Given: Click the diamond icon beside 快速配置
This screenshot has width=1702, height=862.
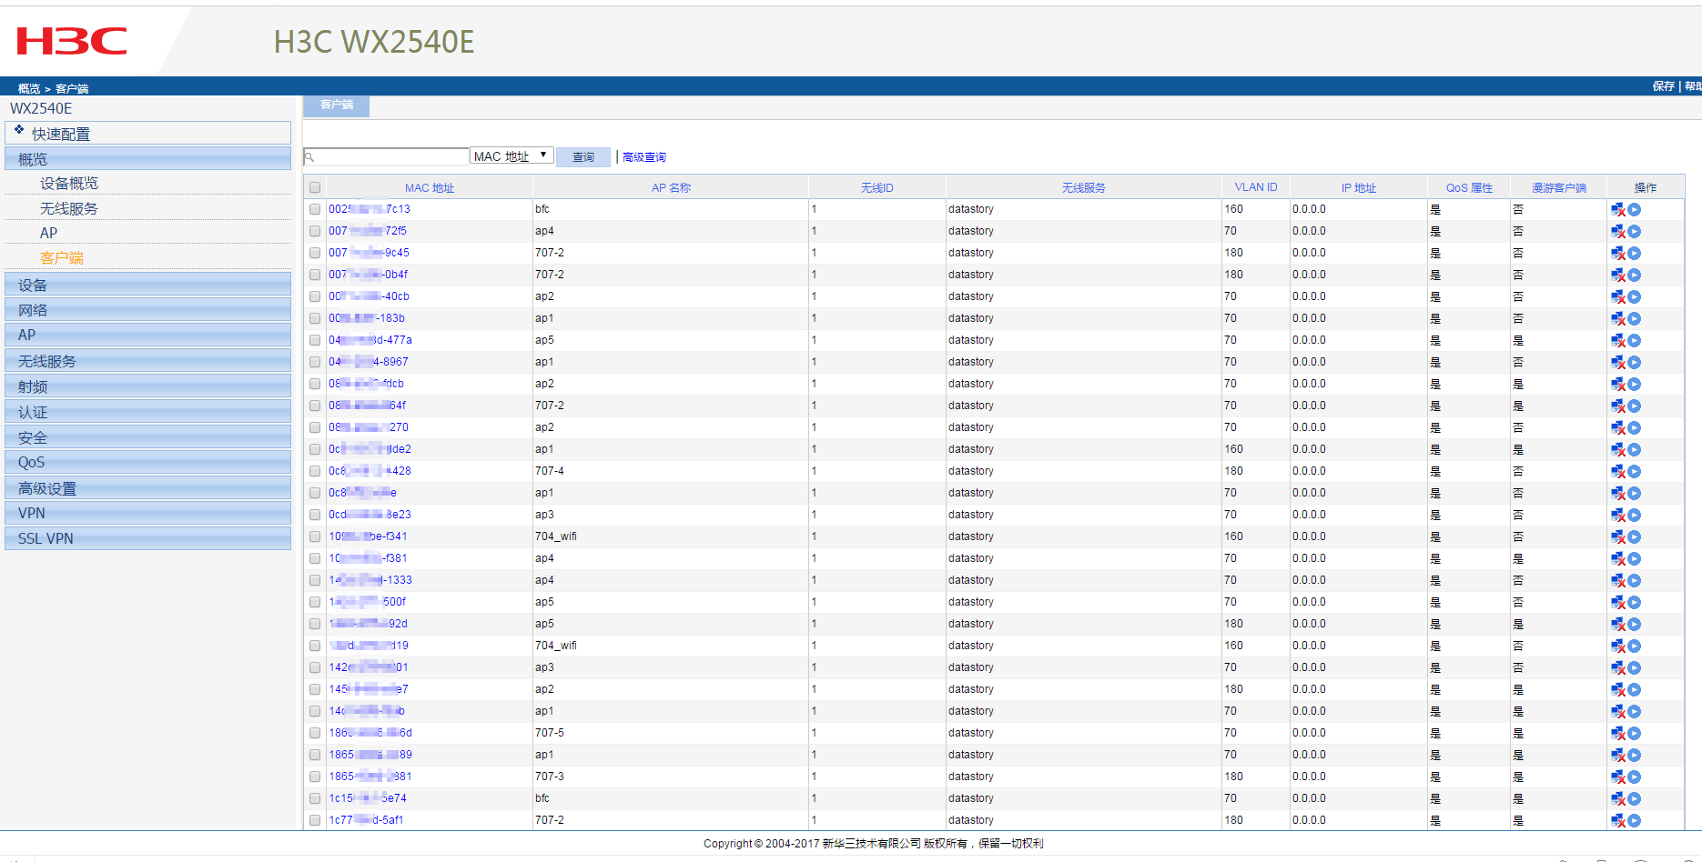Looking at the screenshot, I should [19, 130].
